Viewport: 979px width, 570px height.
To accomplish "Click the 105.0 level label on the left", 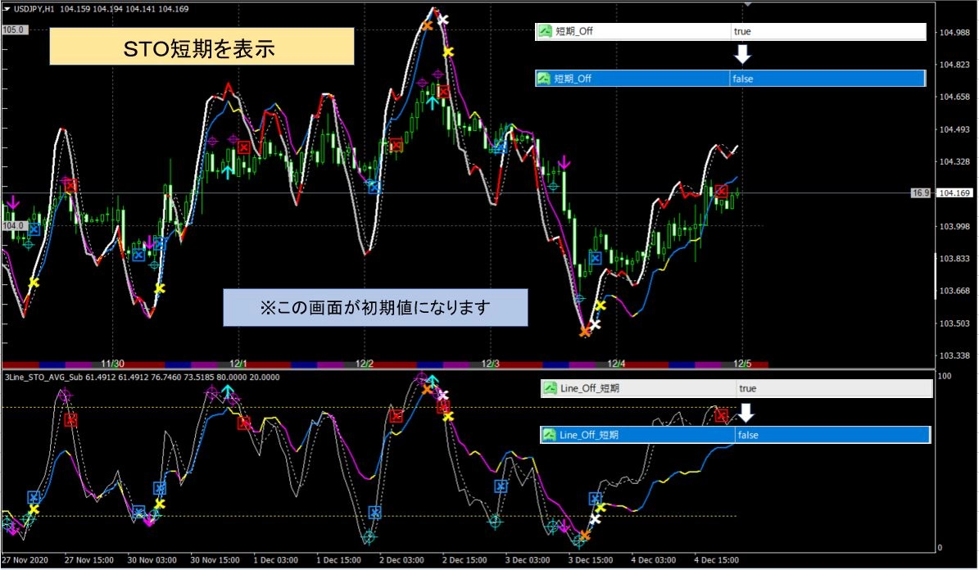I will coord(13,29).
